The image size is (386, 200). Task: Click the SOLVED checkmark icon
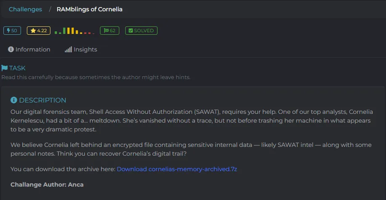[x=131, y=31]
